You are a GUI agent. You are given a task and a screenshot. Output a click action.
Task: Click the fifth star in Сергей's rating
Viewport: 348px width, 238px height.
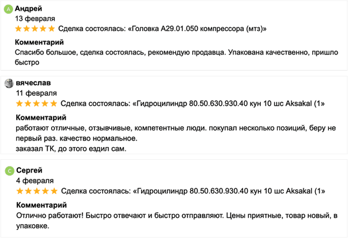click(54, 191)
